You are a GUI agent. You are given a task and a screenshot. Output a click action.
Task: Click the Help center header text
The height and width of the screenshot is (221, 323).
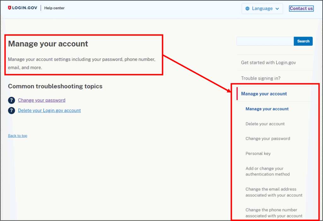pyautogui.click(x=54, y=8)
